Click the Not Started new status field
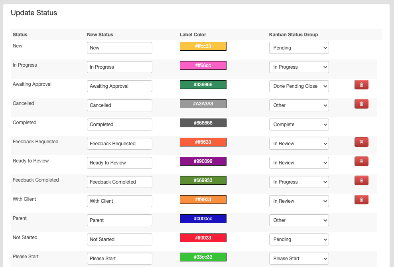Viewport: 394px width, 267px height. click(120, 239)
